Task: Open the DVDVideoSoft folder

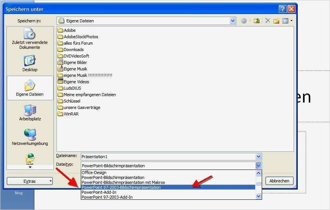Action: [73, 56]
